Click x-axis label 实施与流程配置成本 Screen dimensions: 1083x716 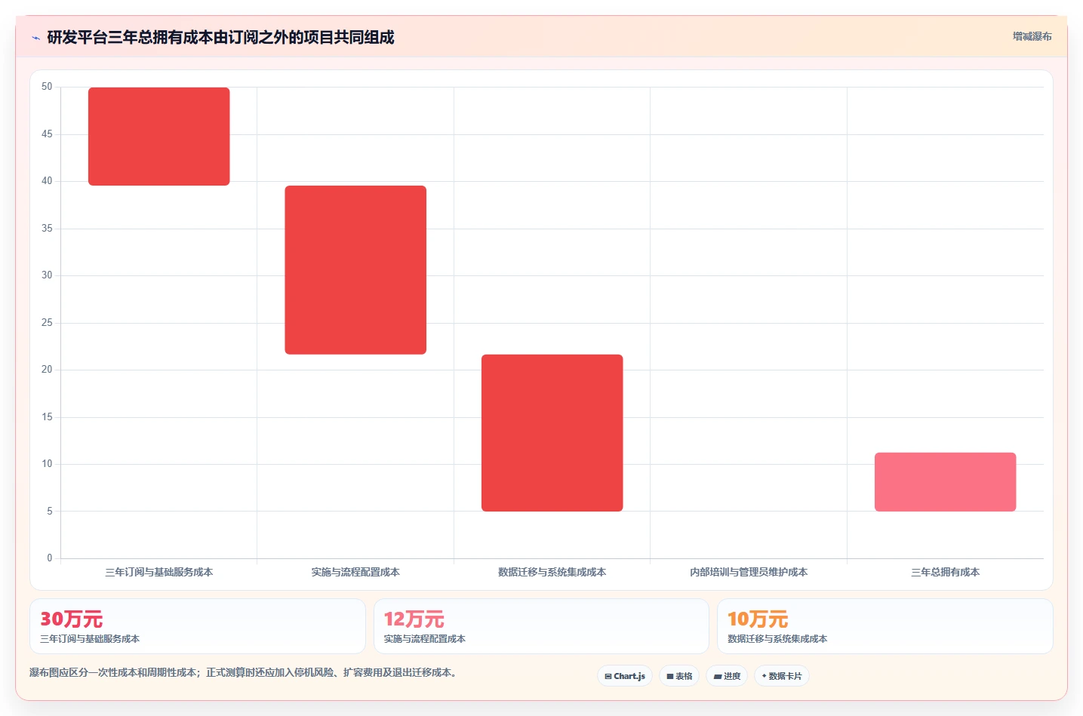click(355, 573)
